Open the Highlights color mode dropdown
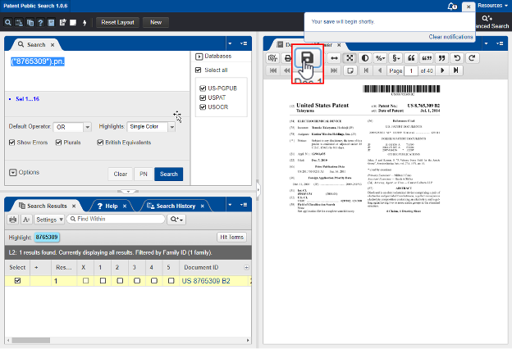This screenshot has width=512, height=349. point(151,128)
